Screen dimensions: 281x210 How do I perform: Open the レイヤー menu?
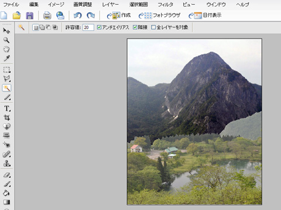pyautogui.click(x=111, y=4)
